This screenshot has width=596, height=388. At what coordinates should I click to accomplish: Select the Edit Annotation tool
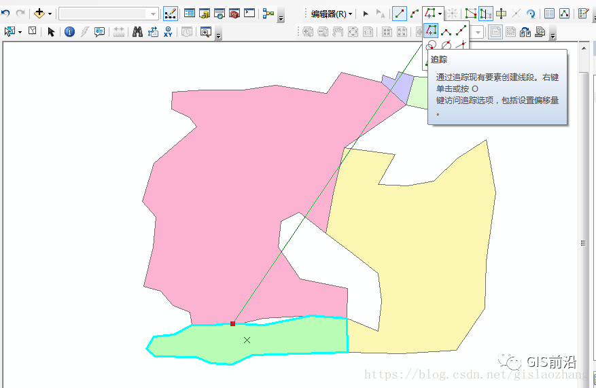380,14
